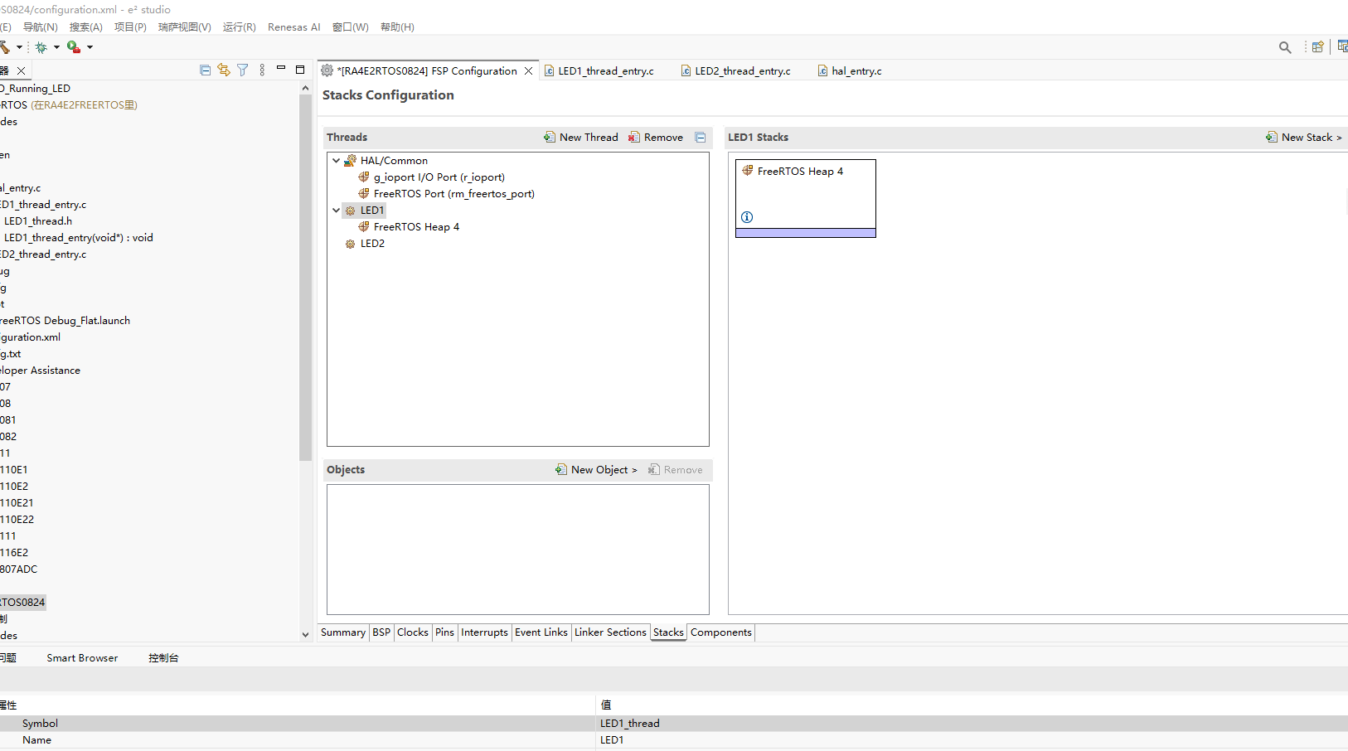Click the collapse icon in Threads header

click(x=701, y=138)
